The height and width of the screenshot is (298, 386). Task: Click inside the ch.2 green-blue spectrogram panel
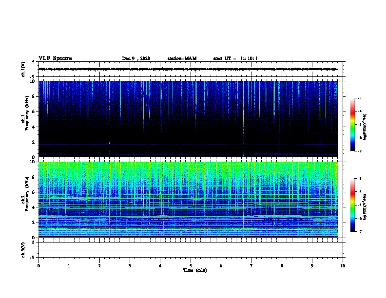[x=188, y=200]
